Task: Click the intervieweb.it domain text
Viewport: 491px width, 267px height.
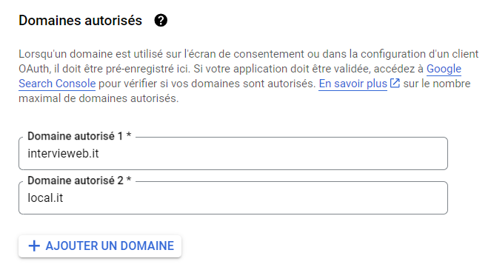Action: pos(63,154)
